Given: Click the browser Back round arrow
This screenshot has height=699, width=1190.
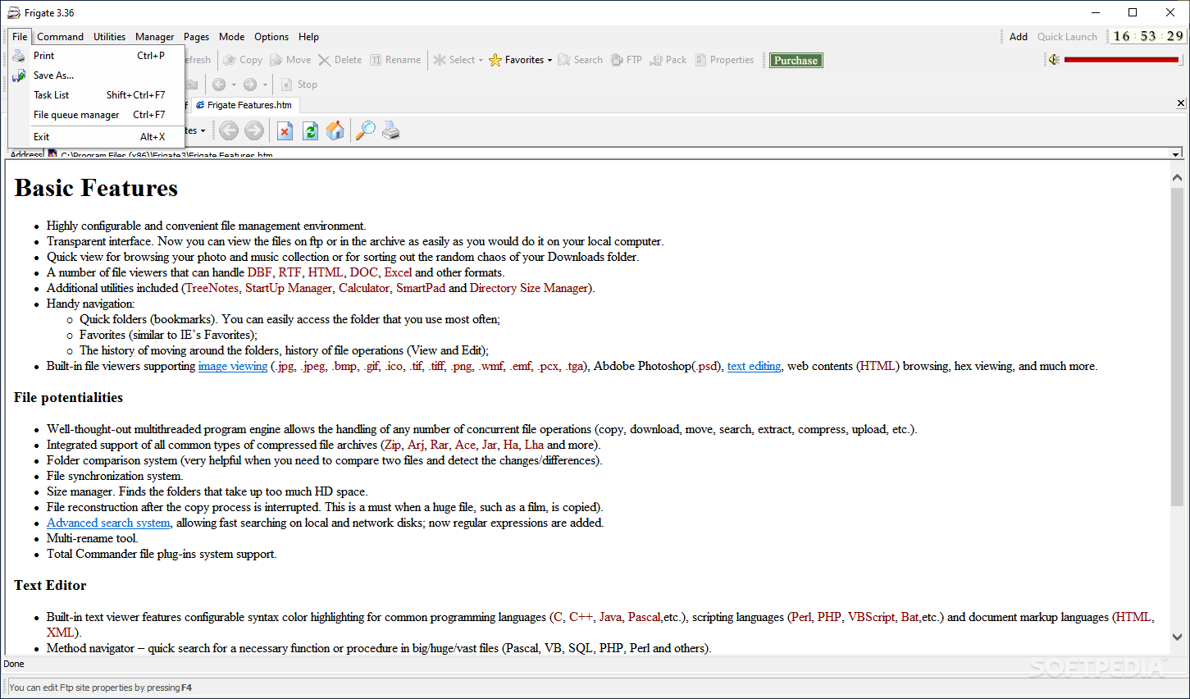Looking at the screenshot, I should [229, 130].
